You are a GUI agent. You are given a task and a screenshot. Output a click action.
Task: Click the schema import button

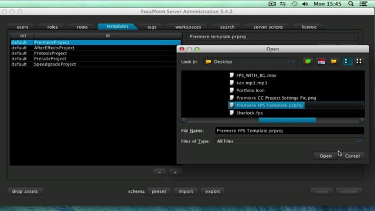click(186, 192)
